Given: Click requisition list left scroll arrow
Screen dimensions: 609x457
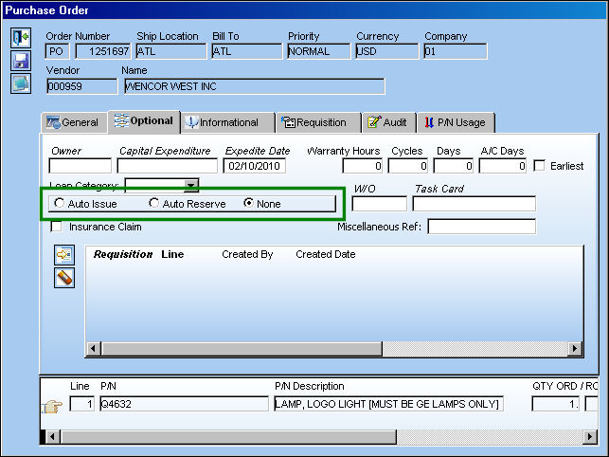Looking at the screenshot, I should (93, 348).
